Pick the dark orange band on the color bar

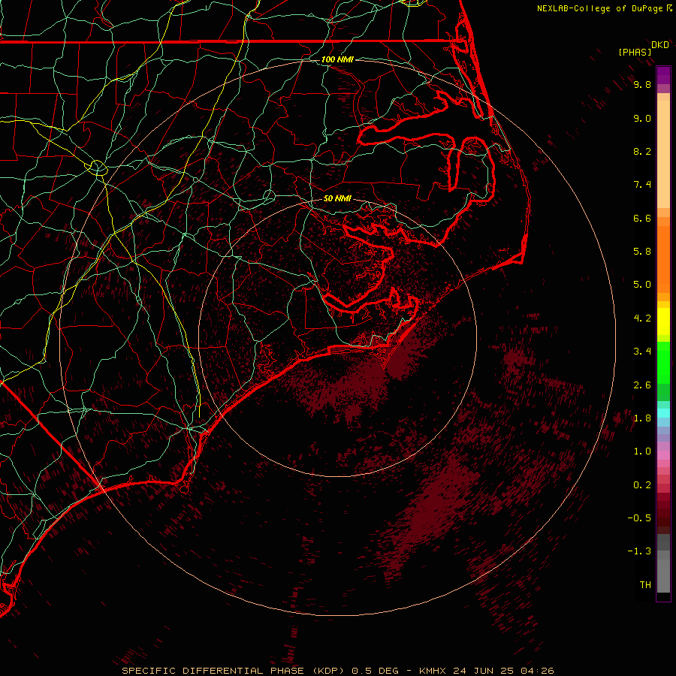[663, 259]
